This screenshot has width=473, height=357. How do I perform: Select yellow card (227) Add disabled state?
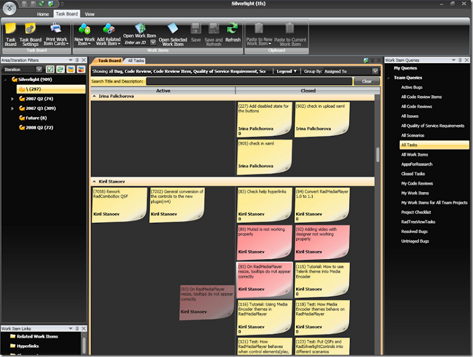[264, 119]
